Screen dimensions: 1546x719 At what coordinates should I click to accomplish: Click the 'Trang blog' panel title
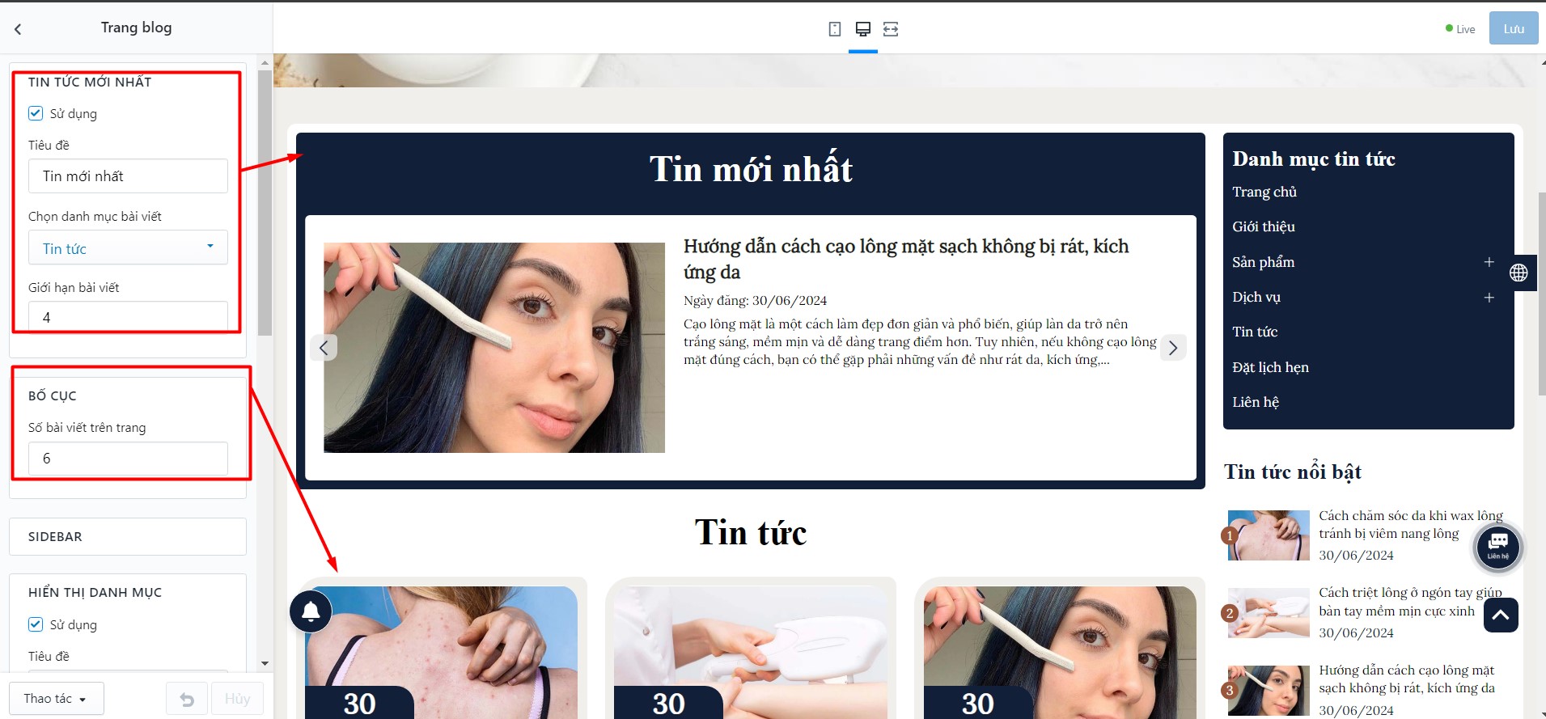[x=136, y=27]
